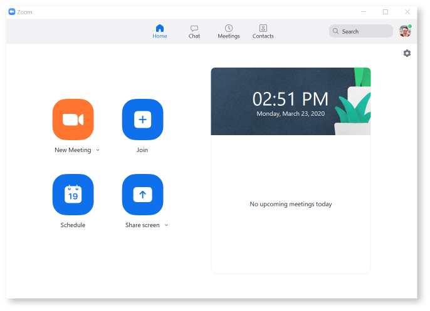Click the date Monday, March 23, 2020
The height and width of the screenshot is (311, 430).
pos(291,114)
